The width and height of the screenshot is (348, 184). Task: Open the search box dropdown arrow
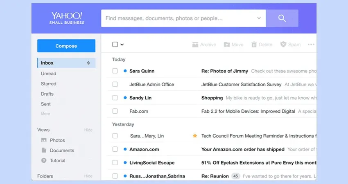(x=259, y=18)
